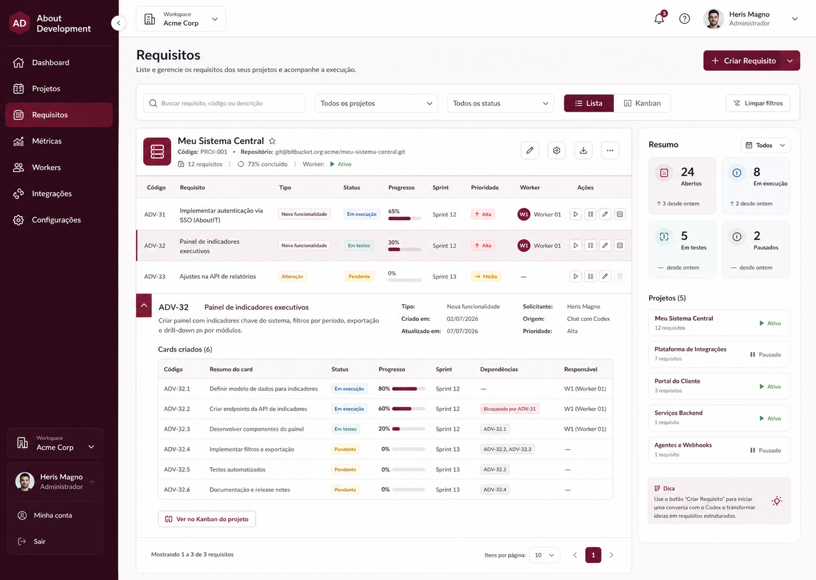Open the project more options ellipsis
816x580 pixels.
point(610,150)
